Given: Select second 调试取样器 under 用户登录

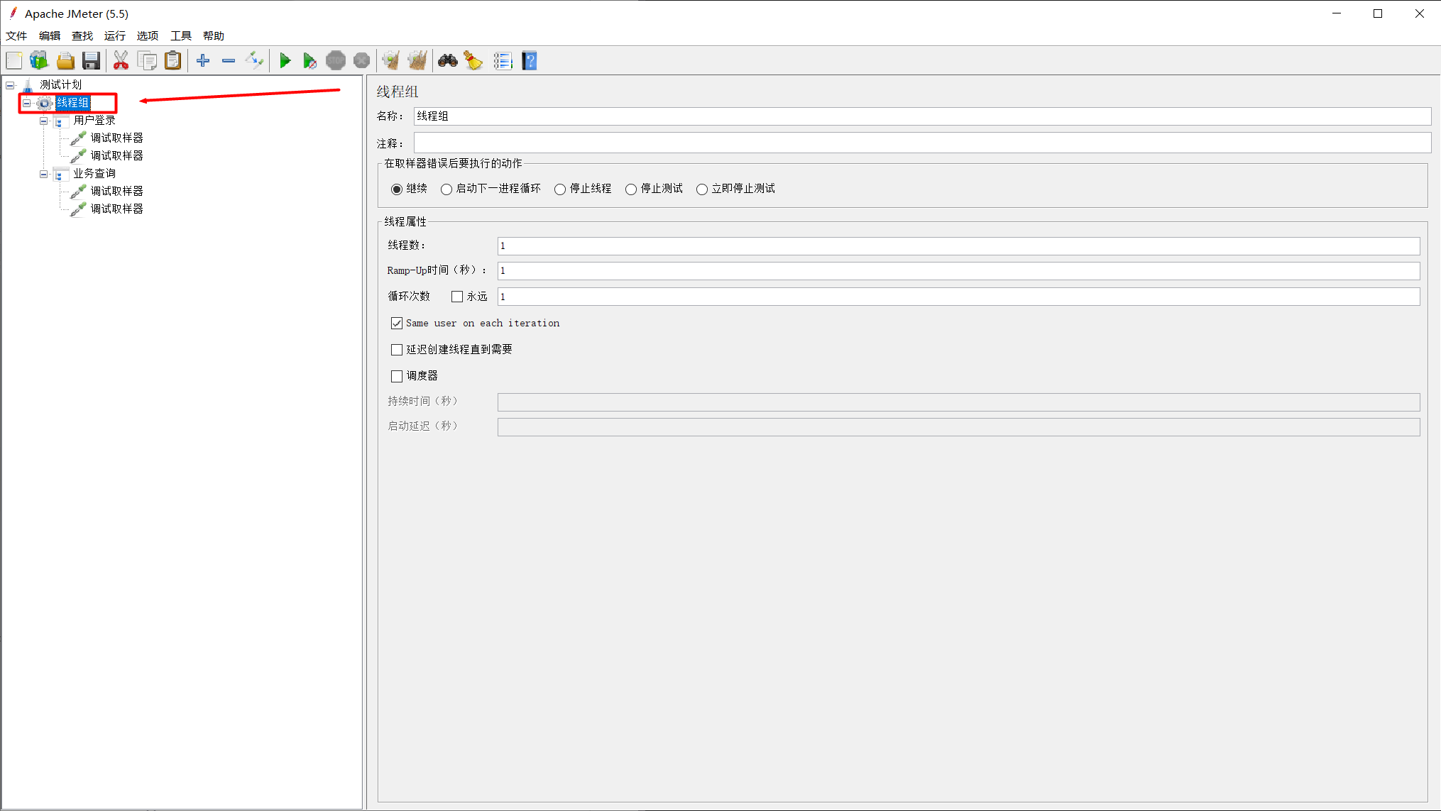Looking at the screenshot, I should tap(117, 156).
